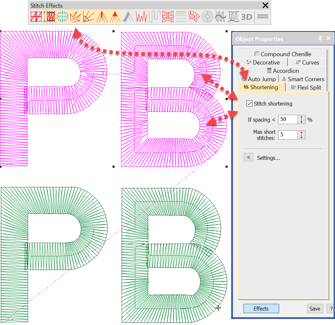Click the Save button
This screenshot has width=335, height=325.
tap(315, 308)
